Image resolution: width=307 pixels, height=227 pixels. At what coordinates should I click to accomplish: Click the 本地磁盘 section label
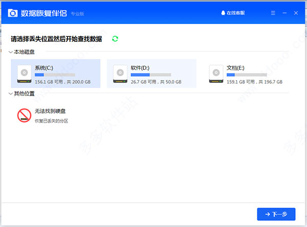pyautogui.click(x=24, y=52)
